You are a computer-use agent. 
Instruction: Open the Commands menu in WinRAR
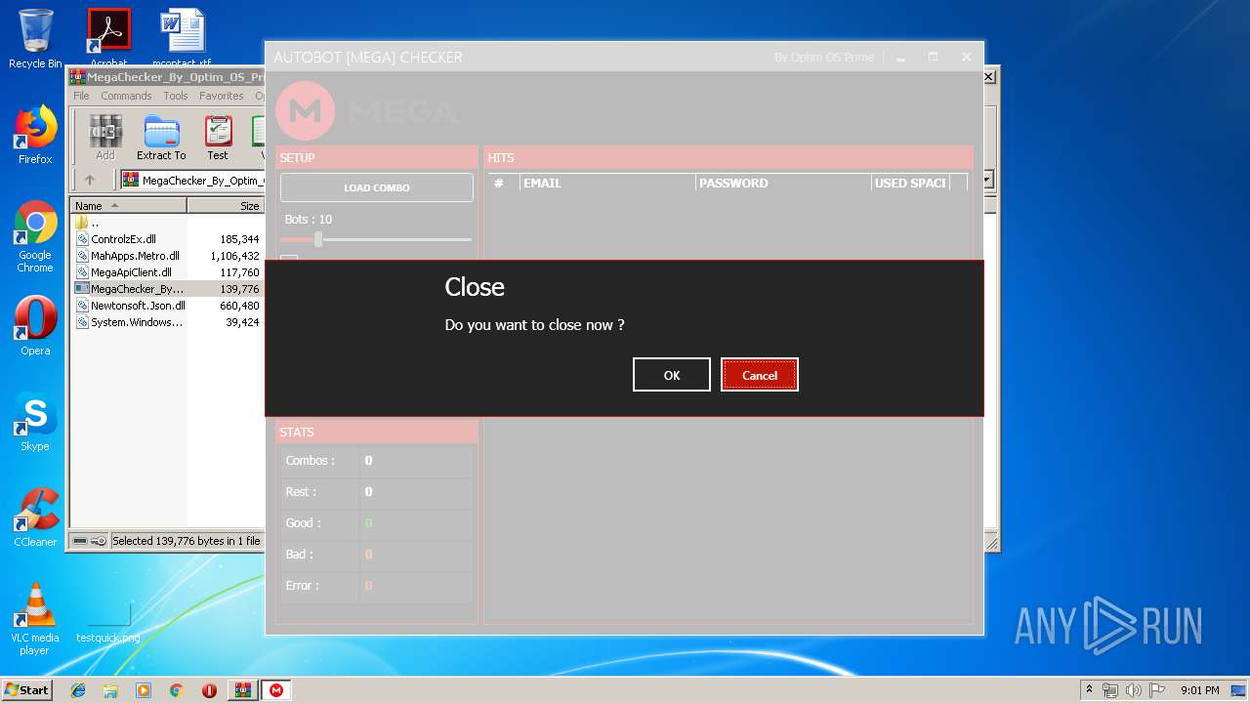126,96
